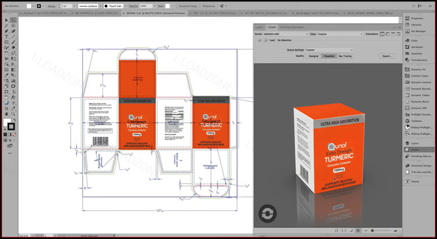This screenshot has width=437, height=239.
Task: Swap fill and stroke colors arrow
Action: point(14,120)
